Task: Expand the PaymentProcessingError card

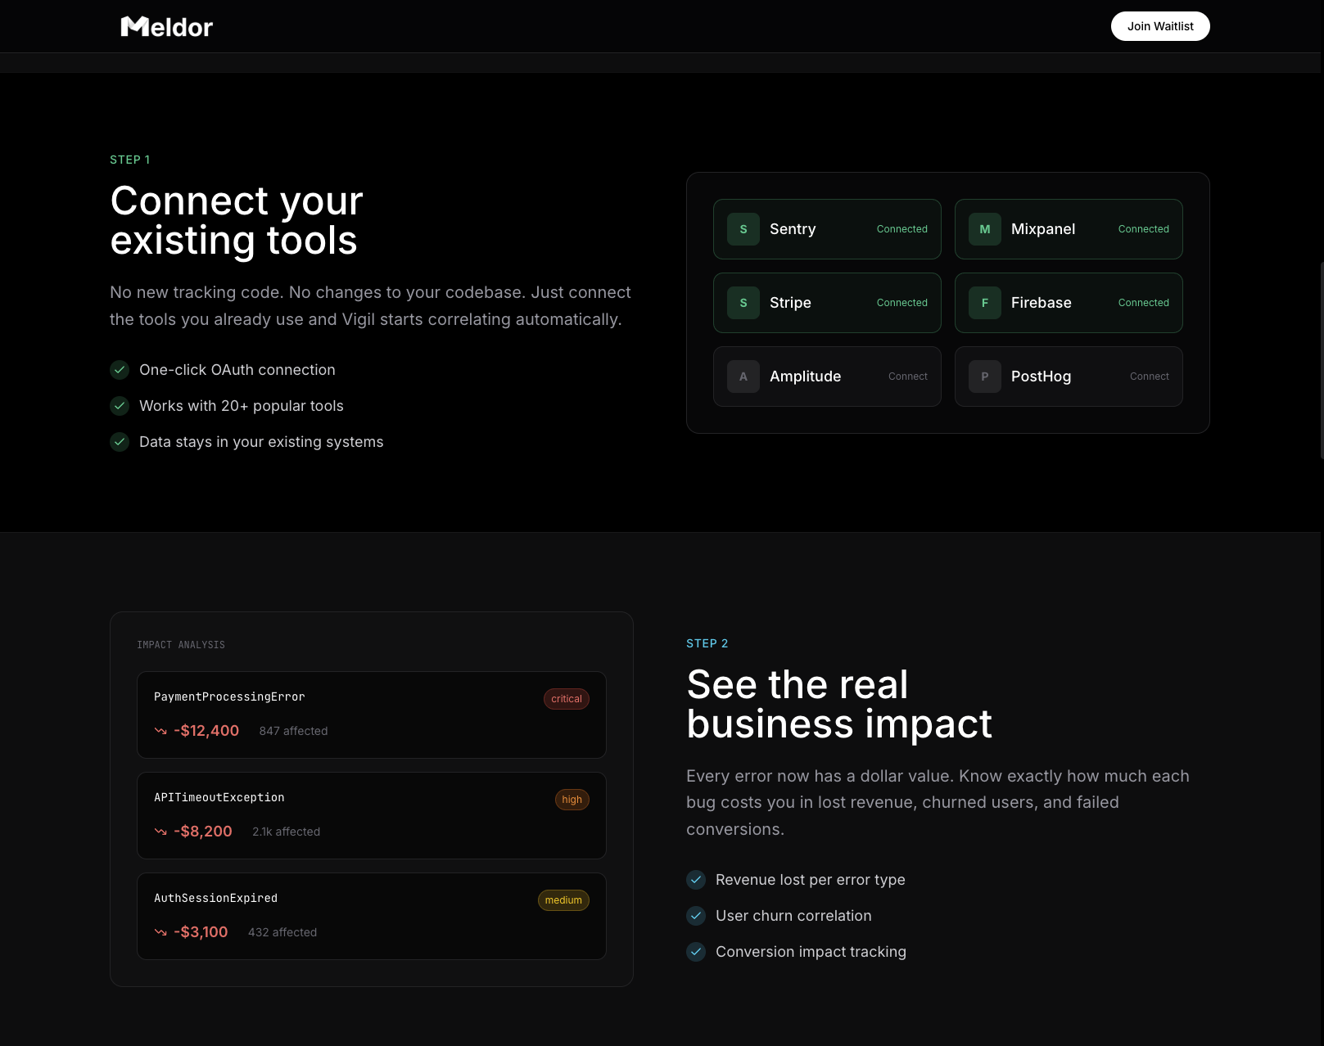Action: [x=371, y=715]
